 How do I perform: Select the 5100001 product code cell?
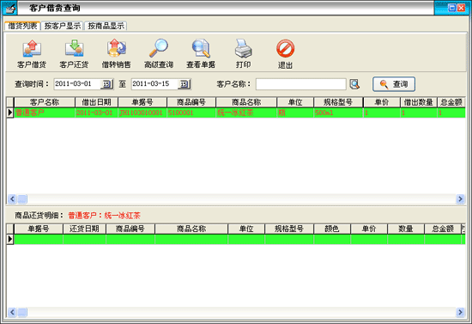(x=191, y=113)
